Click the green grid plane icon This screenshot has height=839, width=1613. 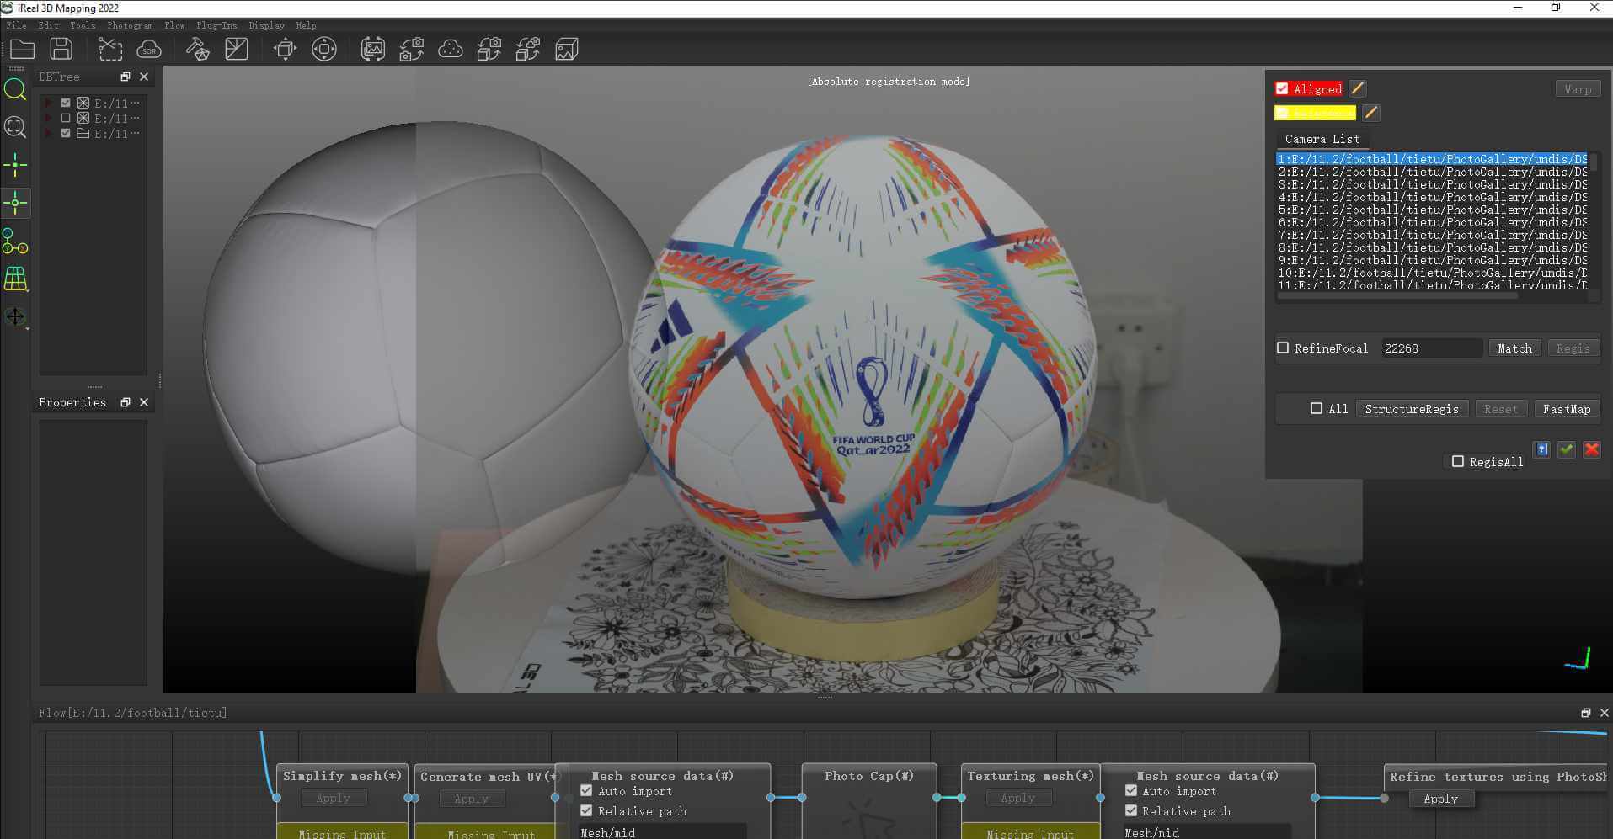point(15,279)
